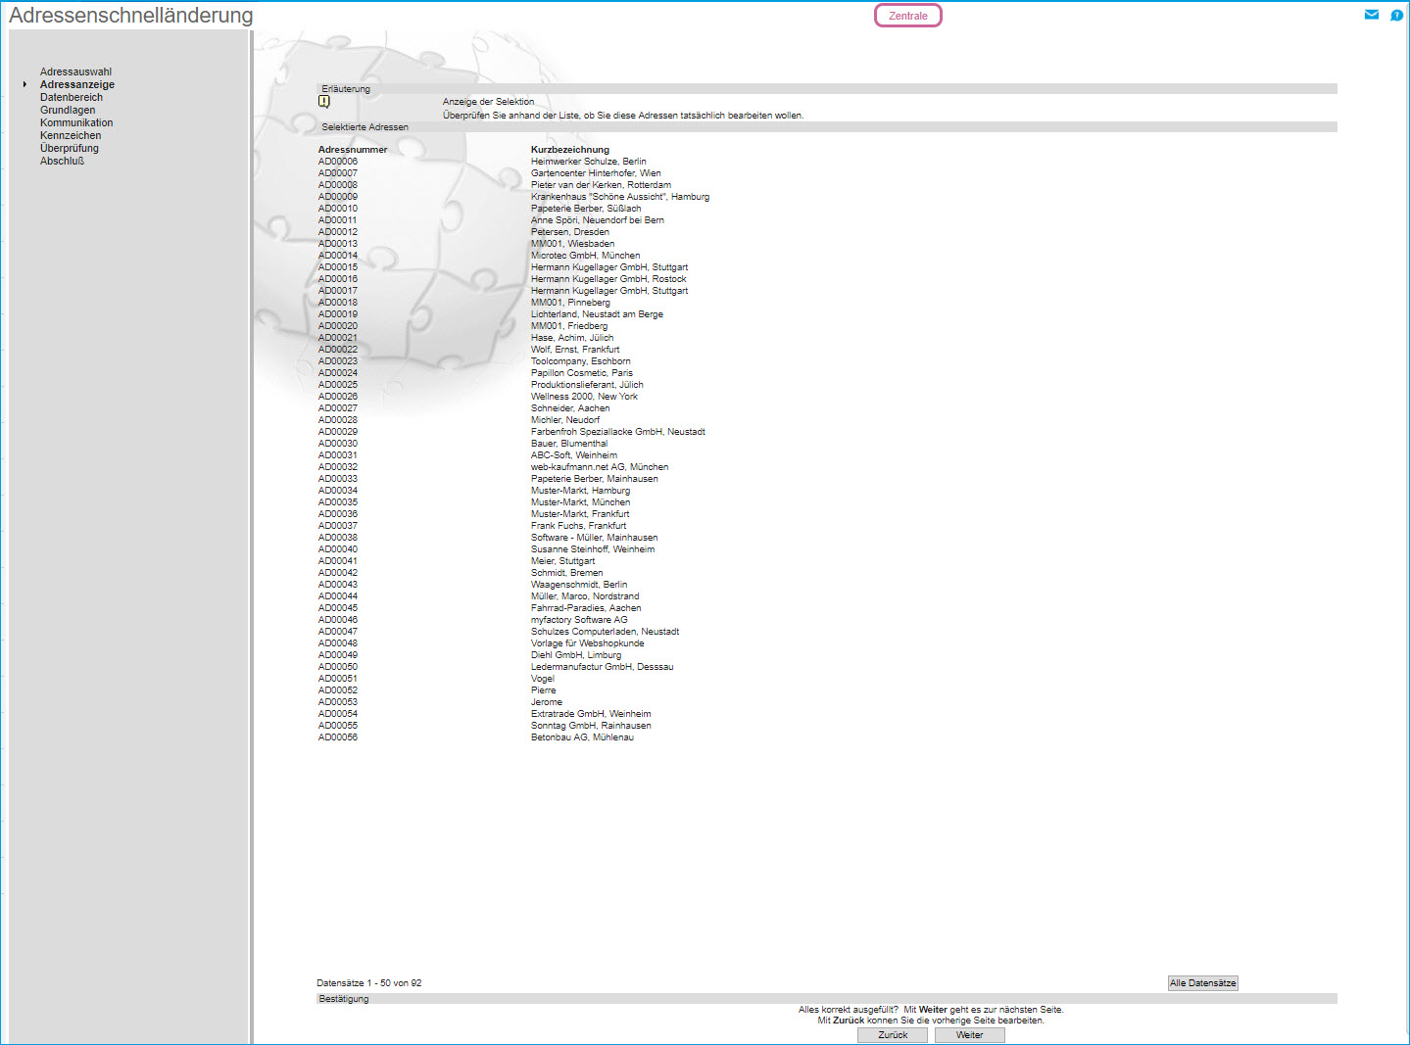Select Frank Fuchs, Frankfurt
1410x1045 pixels.
[578, 526]
